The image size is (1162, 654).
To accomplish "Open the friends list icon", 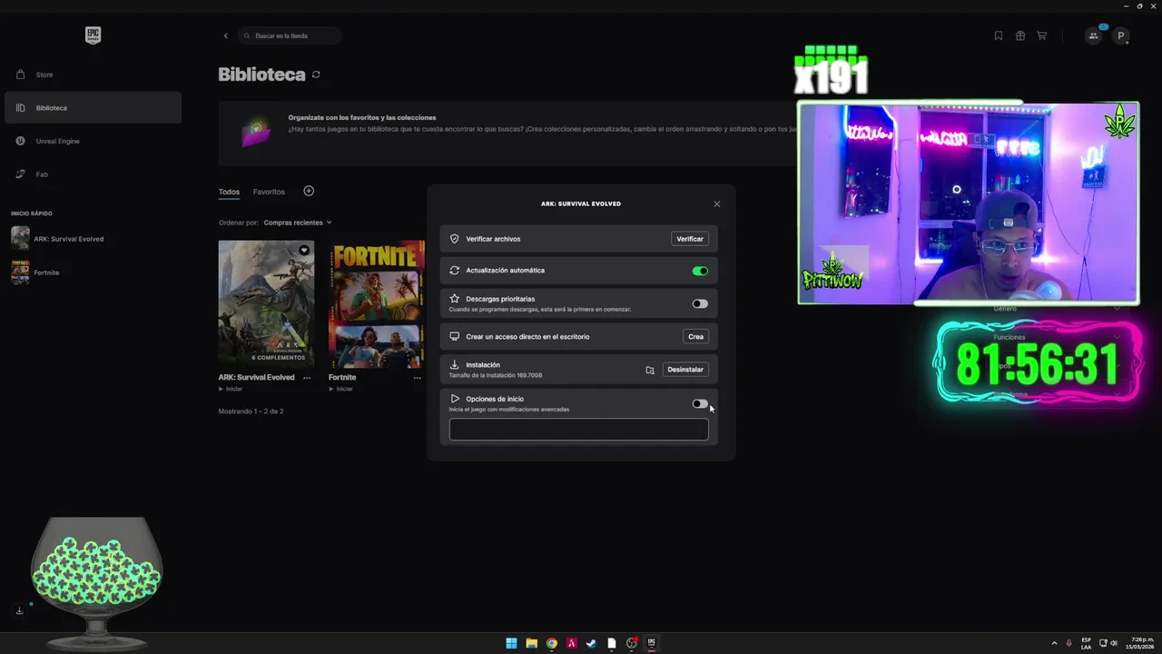I will pos(1093,35).
